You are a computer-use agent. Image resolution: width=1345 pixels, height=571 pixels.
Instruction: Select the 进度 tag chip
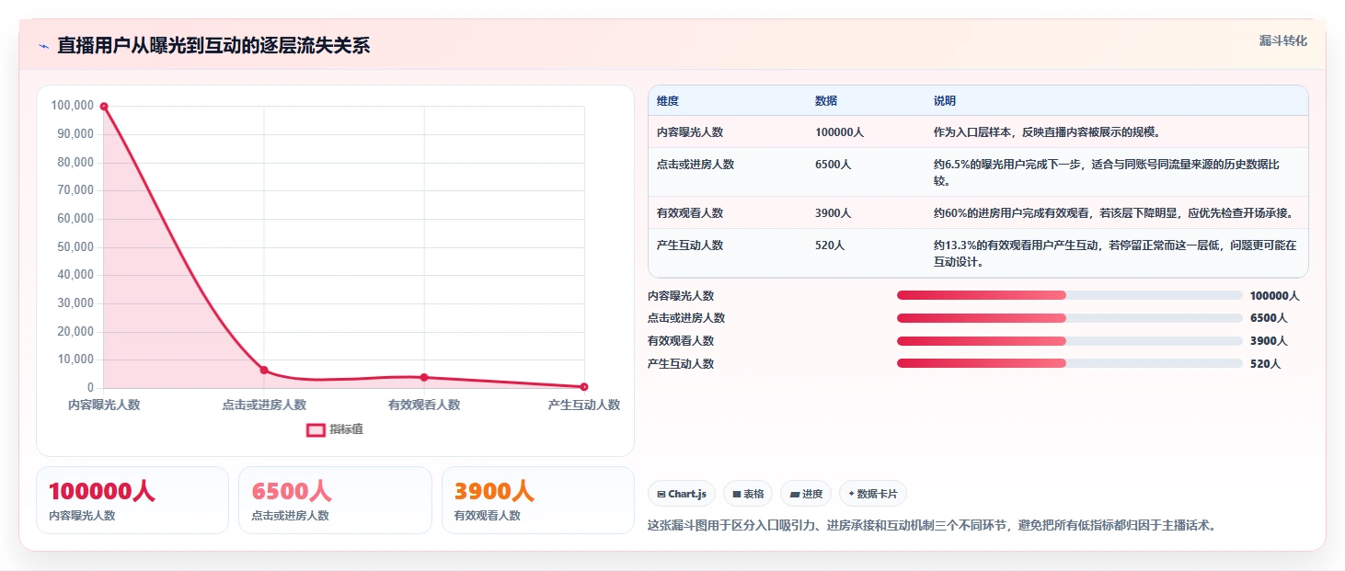point(806,494)
